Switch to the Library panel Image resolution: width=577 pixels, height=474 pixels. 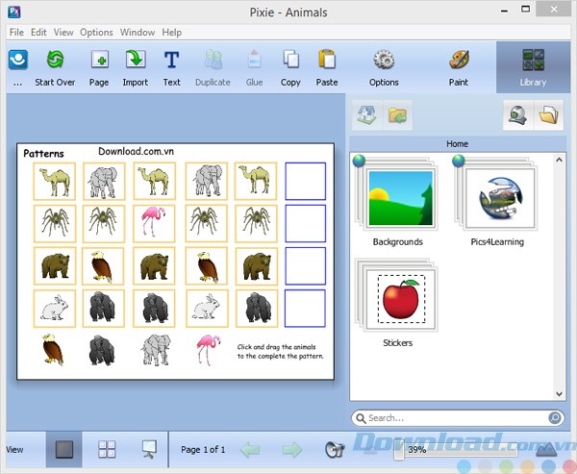coord(533,65)
